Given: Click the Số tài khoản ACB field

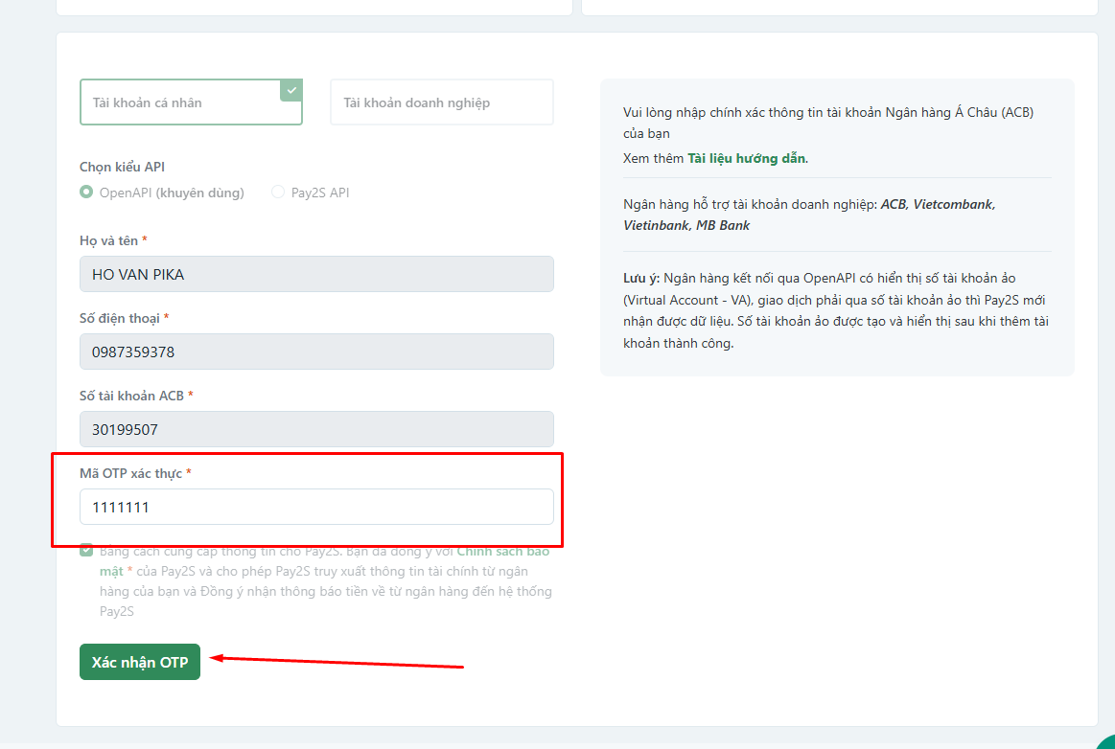Looking at the screenshot, I should [x=316, y=429].
